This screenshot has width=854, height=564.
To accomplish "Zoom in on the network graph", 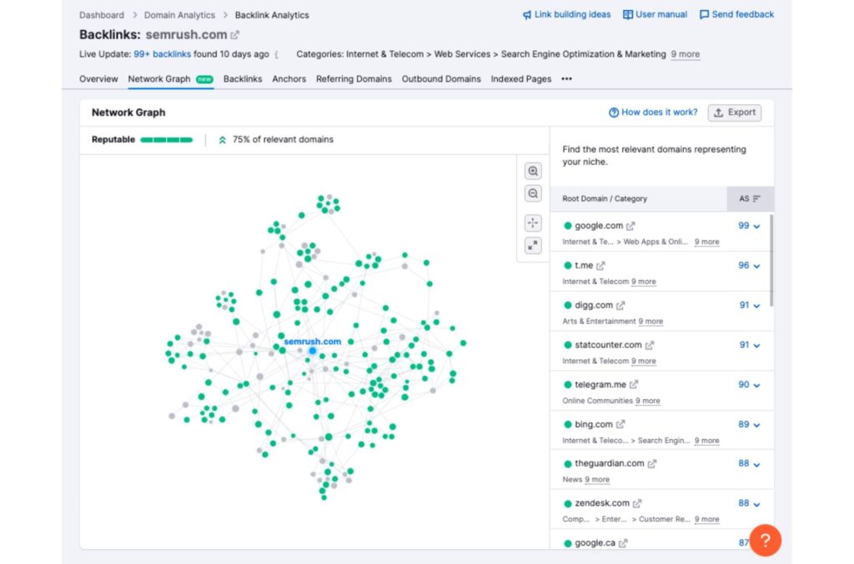I will [x=533, y=171].
